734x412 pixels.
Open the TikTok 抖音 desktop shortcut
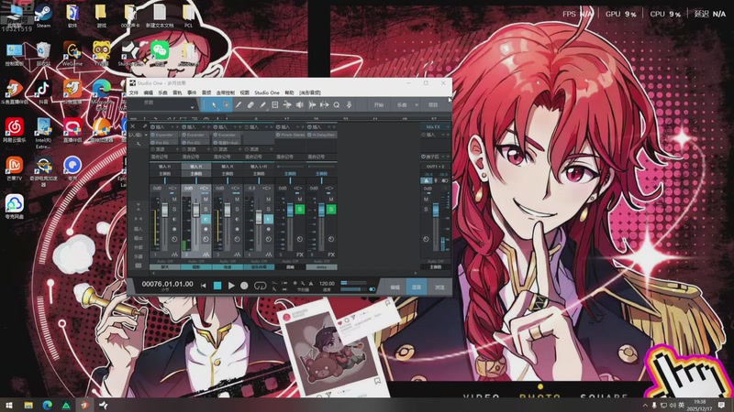[43, 92]
